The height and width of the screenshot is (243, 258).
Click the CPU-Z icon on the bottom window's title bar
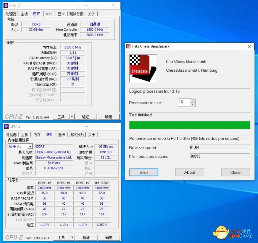[6, 126]
